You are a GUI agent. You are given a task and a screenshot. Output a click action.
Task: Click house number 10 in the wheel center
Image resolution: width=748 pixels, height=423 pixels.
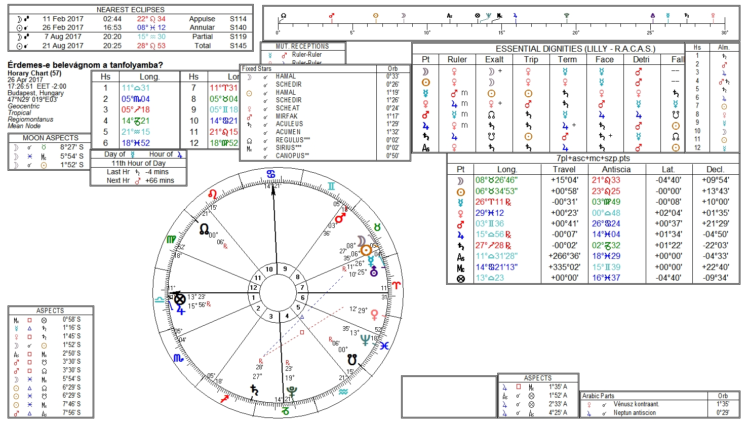coord(269,270)
